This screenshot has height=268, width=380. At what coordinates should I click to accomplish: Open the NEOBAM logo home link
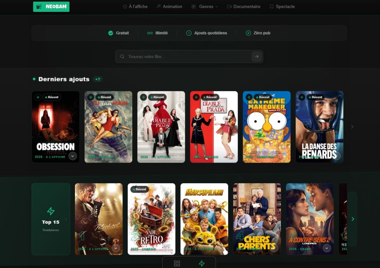click(51, 7)
